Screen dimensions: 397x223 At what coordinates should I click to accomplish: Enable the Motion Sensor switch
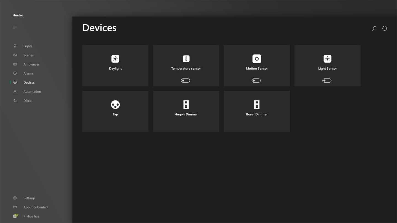[256, 81]
